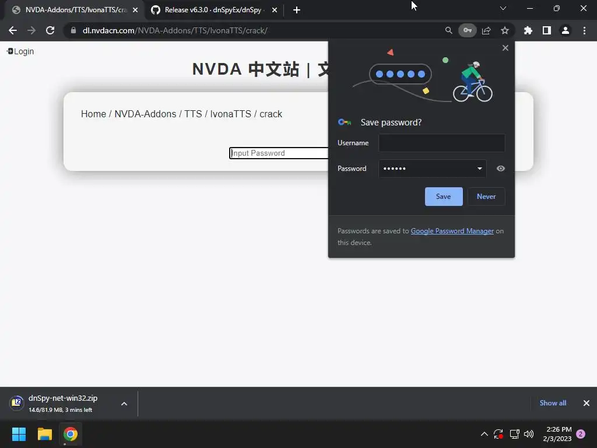Open volume speaker icon

529,434
